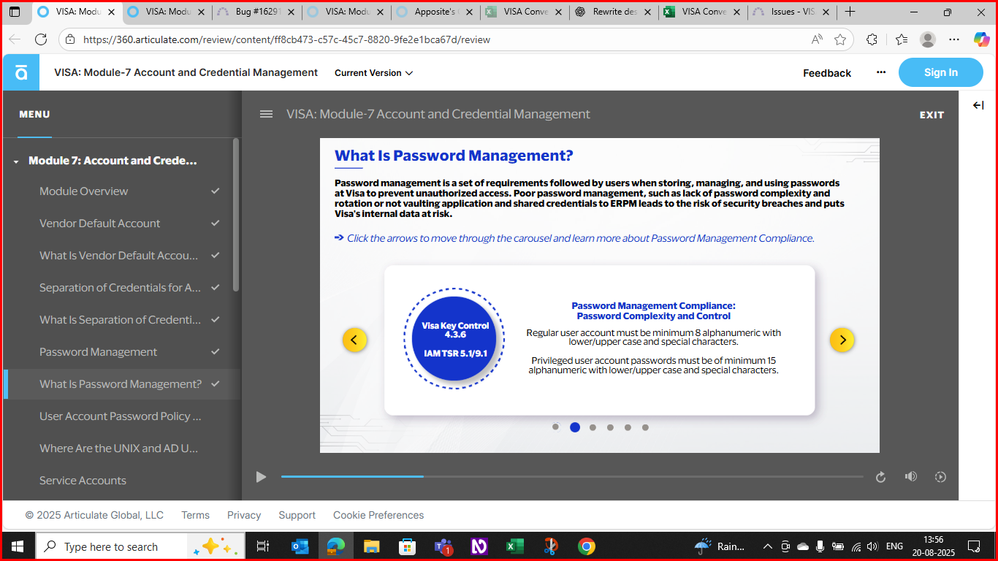Click the Articulate logo icon

tap(22, 72)
